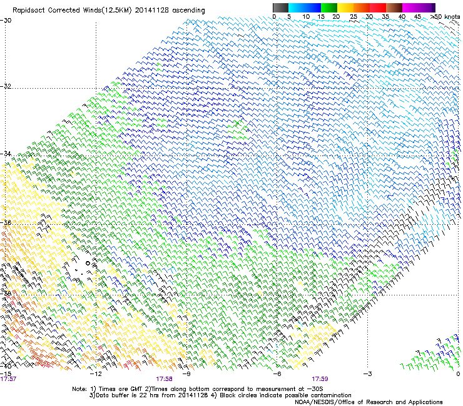Click the 'Times are GMT' note line
The width and height of the screenshot is (463, 406).
point(198,389)
